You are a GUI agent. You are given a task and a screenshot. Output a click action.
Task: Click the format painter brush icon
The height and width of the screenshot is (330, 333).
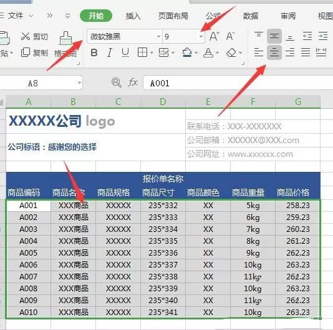tap(65, 38)
